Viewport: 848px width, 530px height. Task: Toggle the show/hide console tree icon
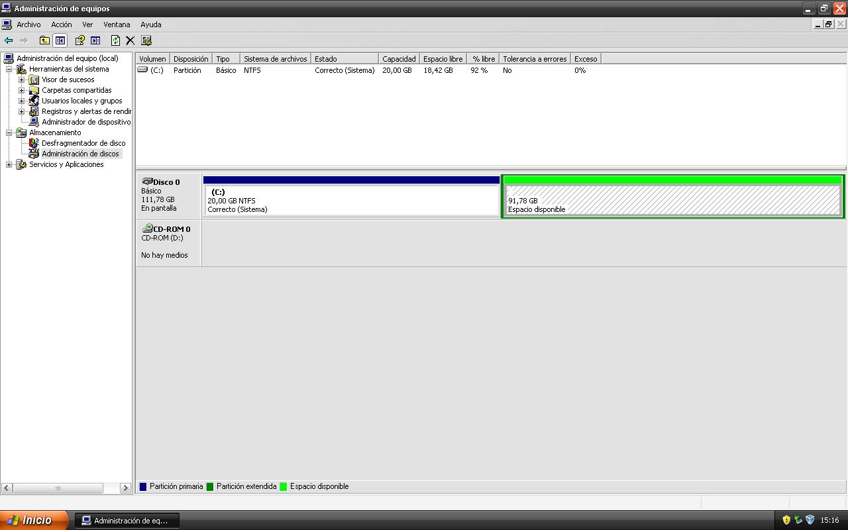(x=60, y=40)
